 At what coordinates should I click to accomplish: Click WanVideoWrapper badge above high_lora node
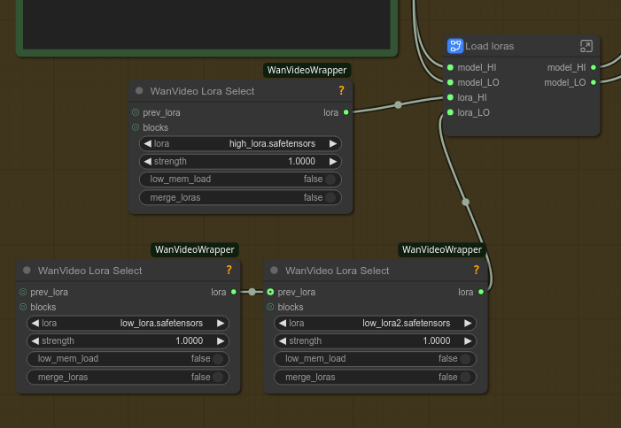pos(307,71)
